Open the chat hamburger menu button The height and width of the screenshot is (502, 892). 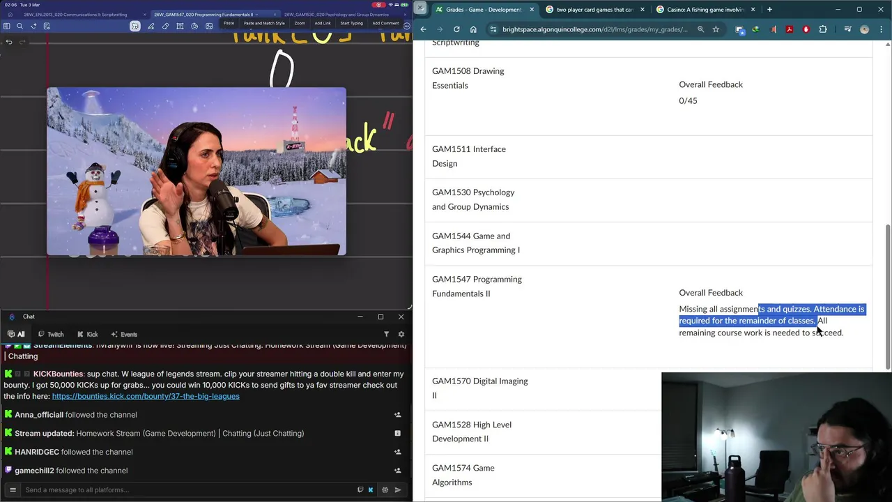[13, 489]
